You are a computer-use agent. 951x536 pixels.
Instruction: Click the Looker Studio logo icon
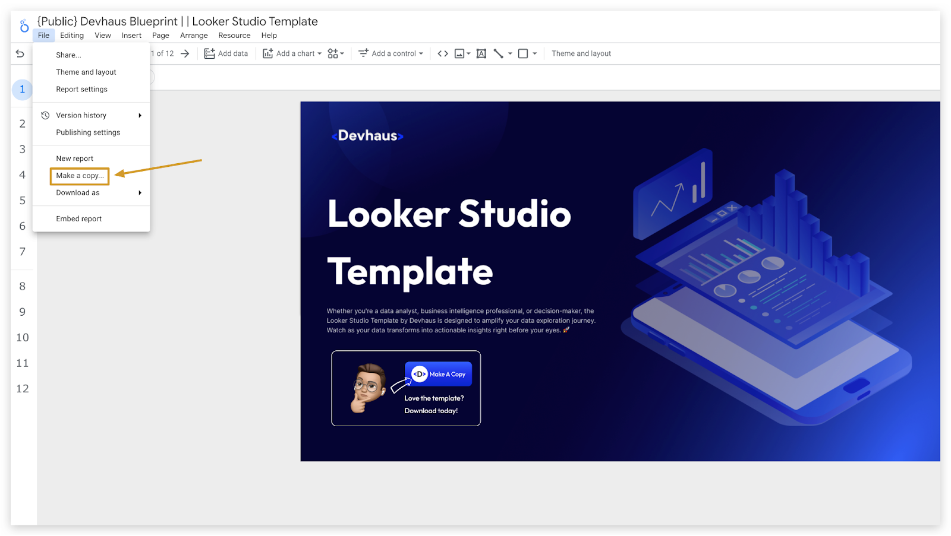(x=24, y=26)
